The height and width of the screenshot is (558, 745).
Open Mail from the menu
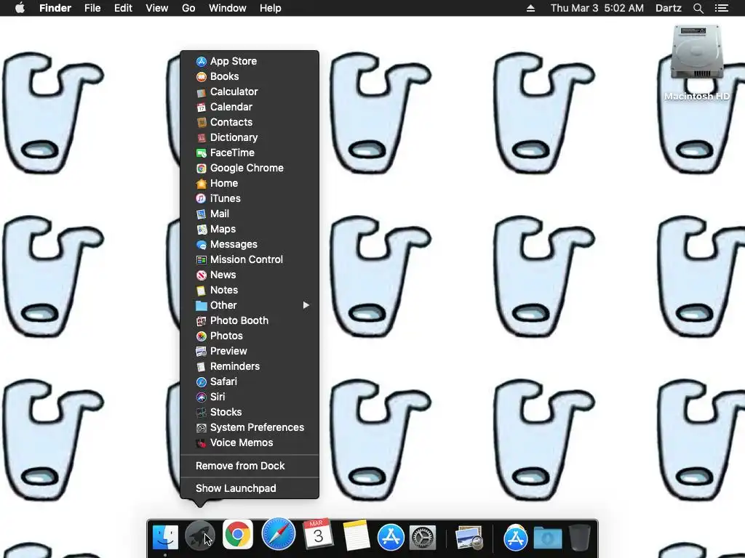click(250, 214)
